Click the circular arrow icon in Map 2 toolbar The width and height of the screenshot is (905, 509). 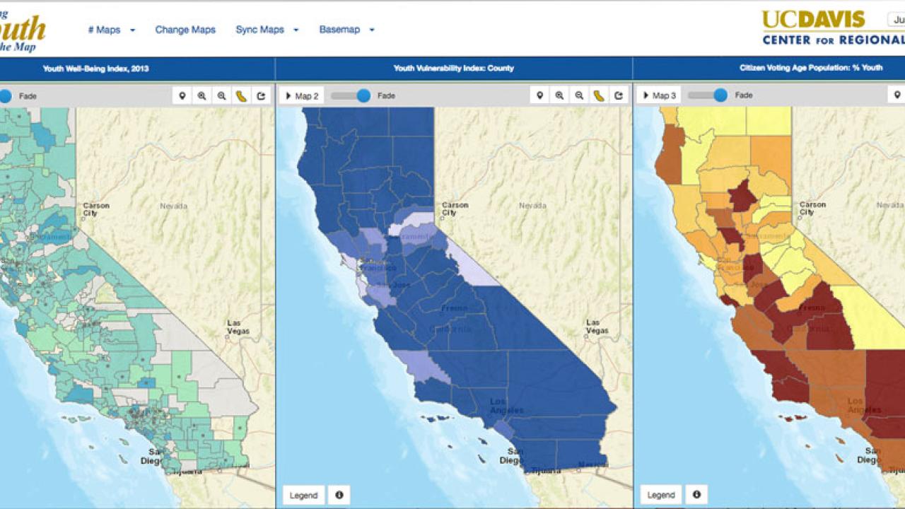coord(619,96)
